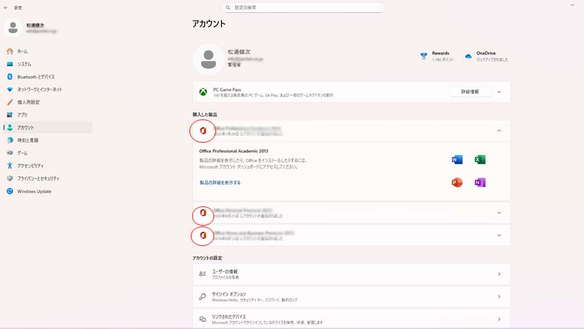Click the Bluetooth icon in sidebar
Image resolution: width=584 pixels, height=329 pixels.
pos(10,77)
